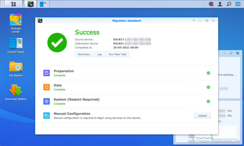Click the 6% usage bar in widget
Image resolution: width=244 pixels, height=146 pixels.
click(222, 116)
